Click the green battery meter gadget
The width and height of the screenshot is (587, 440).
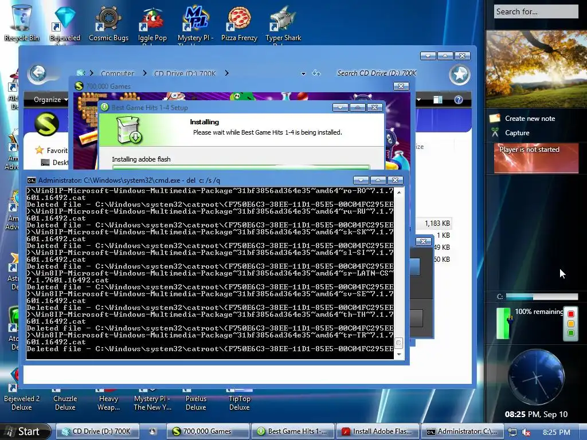pyautogui.click(x=503, y=323)
